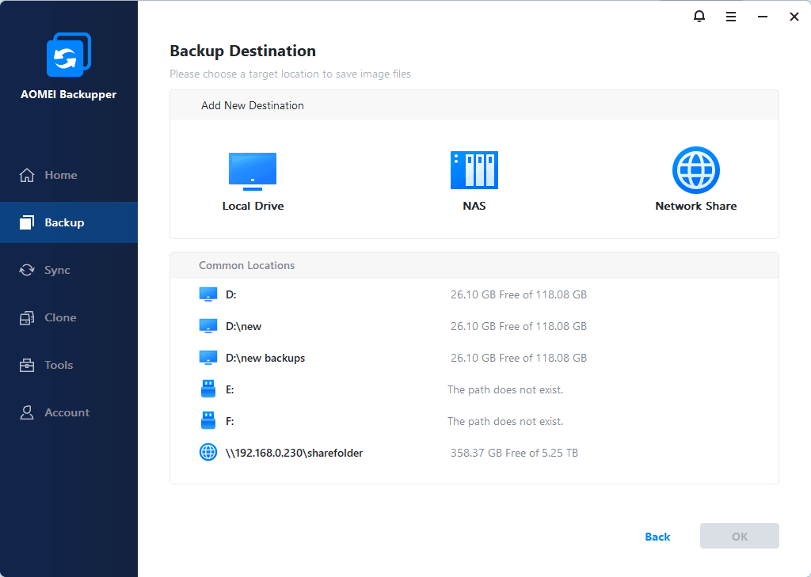Open the Account page

pyautogui.click(x=67, y=412)
